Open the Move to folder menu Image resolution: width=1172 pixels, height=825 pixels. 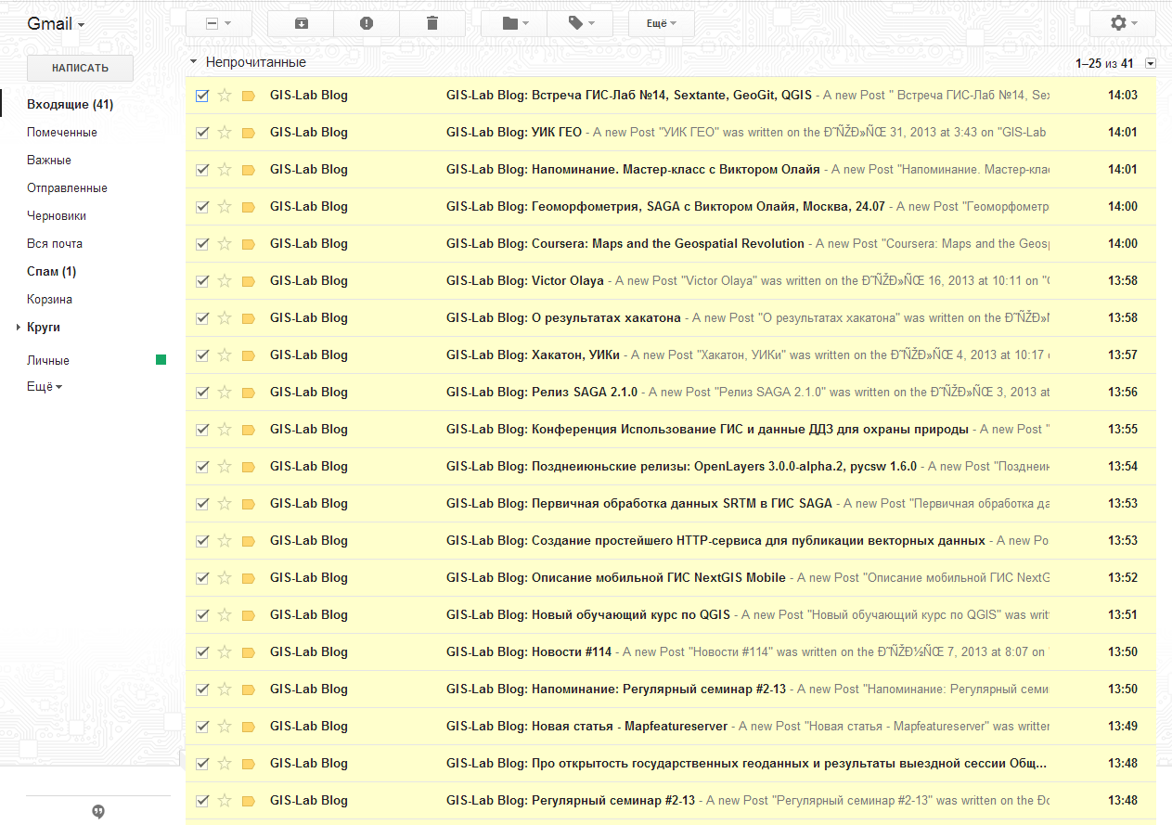(514, 23)
